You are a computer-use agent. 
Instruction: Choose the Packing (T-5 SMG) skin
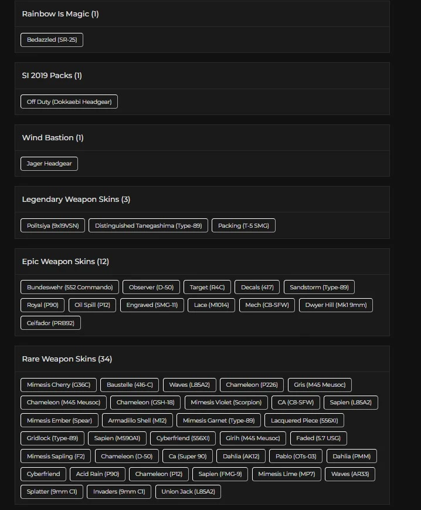coord(243,225)
